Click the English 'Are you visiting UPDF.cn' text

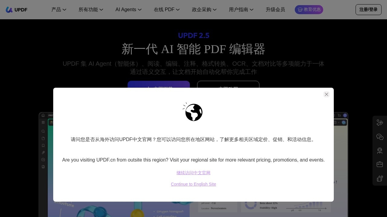click(x=193, y=160)
